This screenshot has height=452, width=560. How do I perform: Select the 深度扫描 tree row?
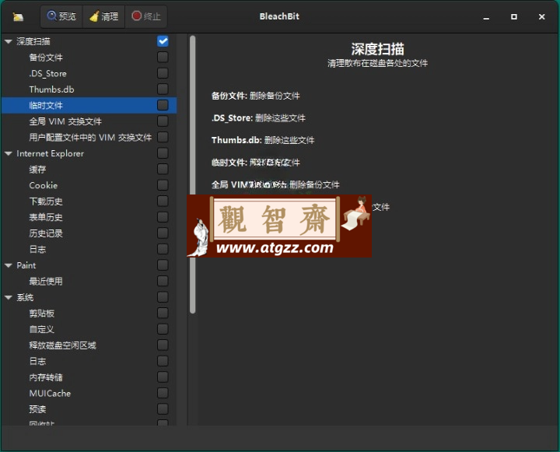click(89, 41)
